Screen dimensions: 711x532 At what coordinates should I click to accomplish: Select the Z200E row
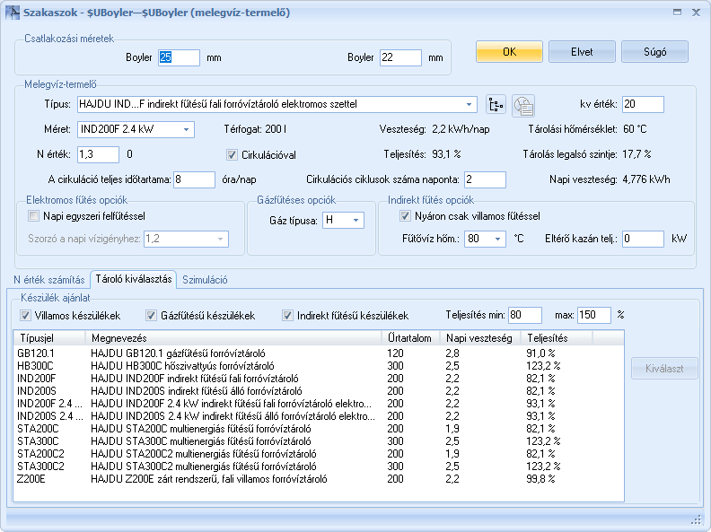tap(319, 479)
